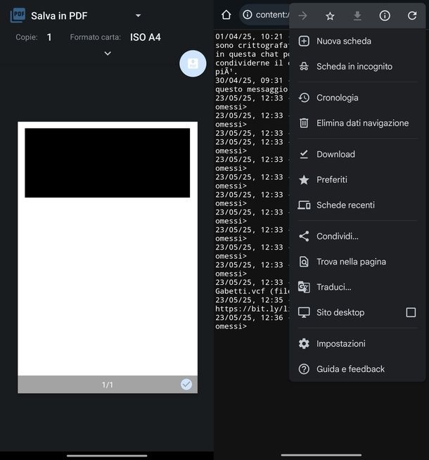Tap the navigation handle under the browser
The width and height of the screenshot is (429, 460).
(321, 455)
